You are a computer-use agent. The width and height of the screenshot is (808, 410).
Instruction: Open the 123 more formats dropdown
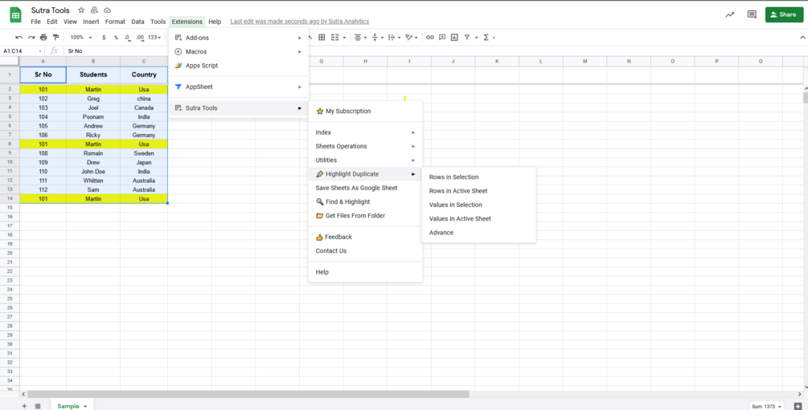(154, 38)
